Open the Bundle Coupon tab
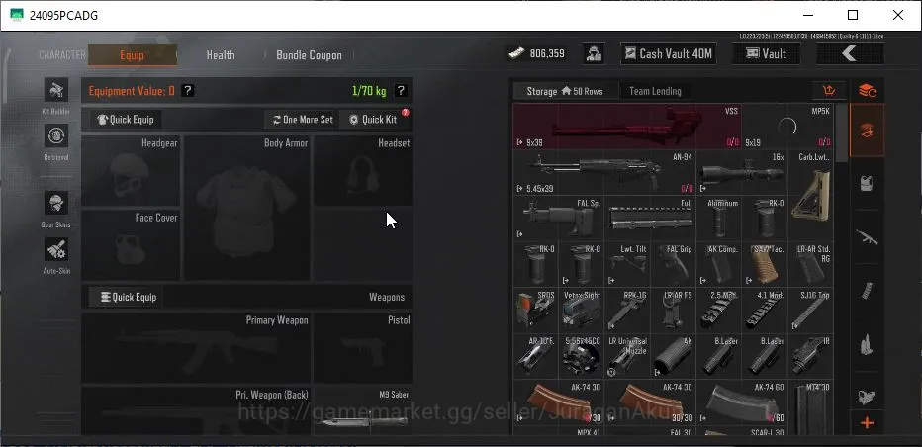This screenshot has height=447, width=922. point(309,55)
